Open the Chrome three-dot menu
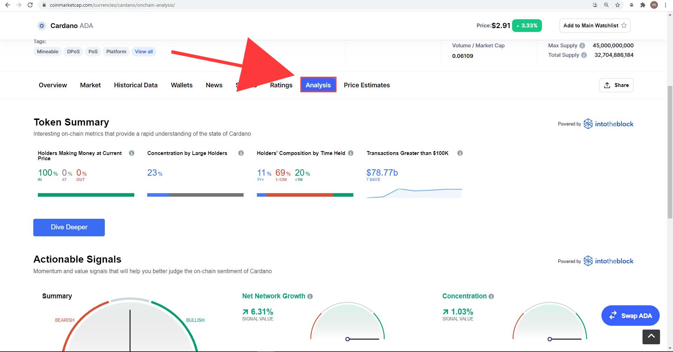 click(665, 5)
